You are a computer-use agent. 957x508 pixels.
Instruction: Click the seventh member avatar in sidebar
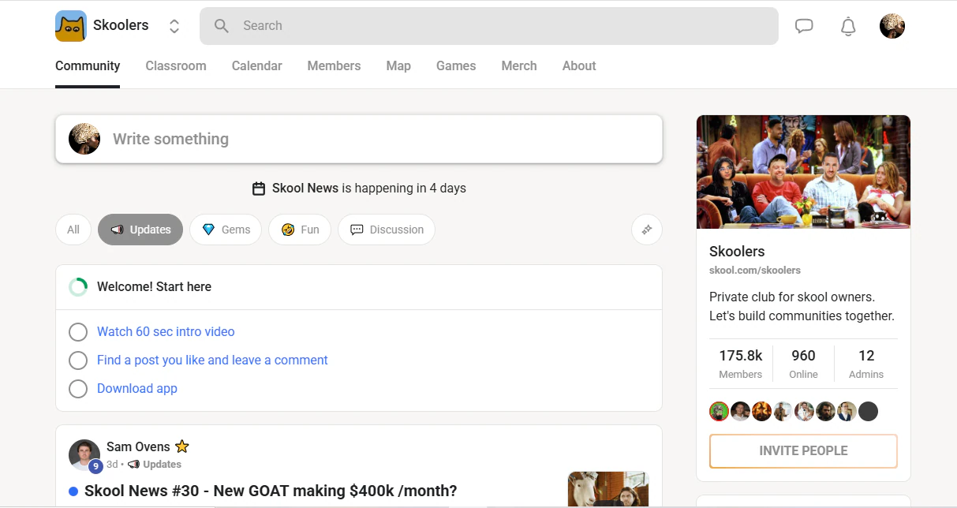coord(847,411)
